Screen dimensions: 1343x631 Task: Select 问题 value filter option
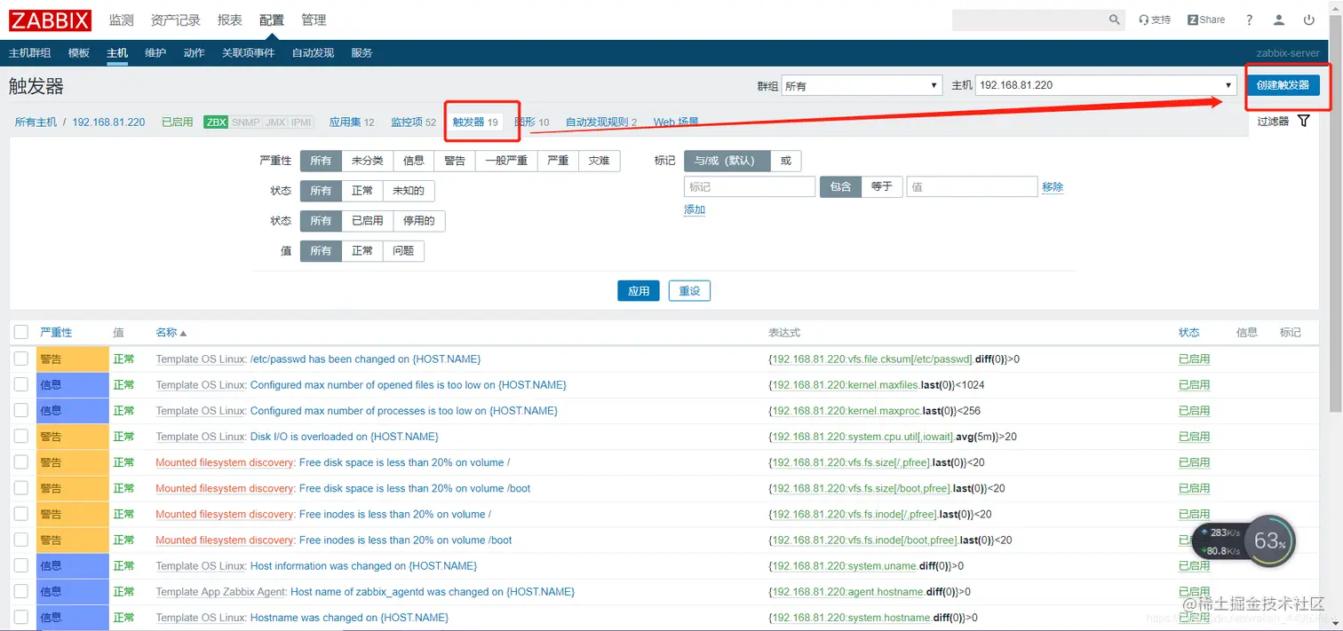pos(403,251)
